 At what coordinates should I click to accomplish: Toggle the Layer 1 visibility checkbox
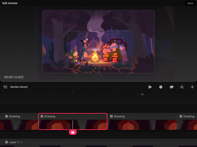pyautogui.click(x=6, y=142)
